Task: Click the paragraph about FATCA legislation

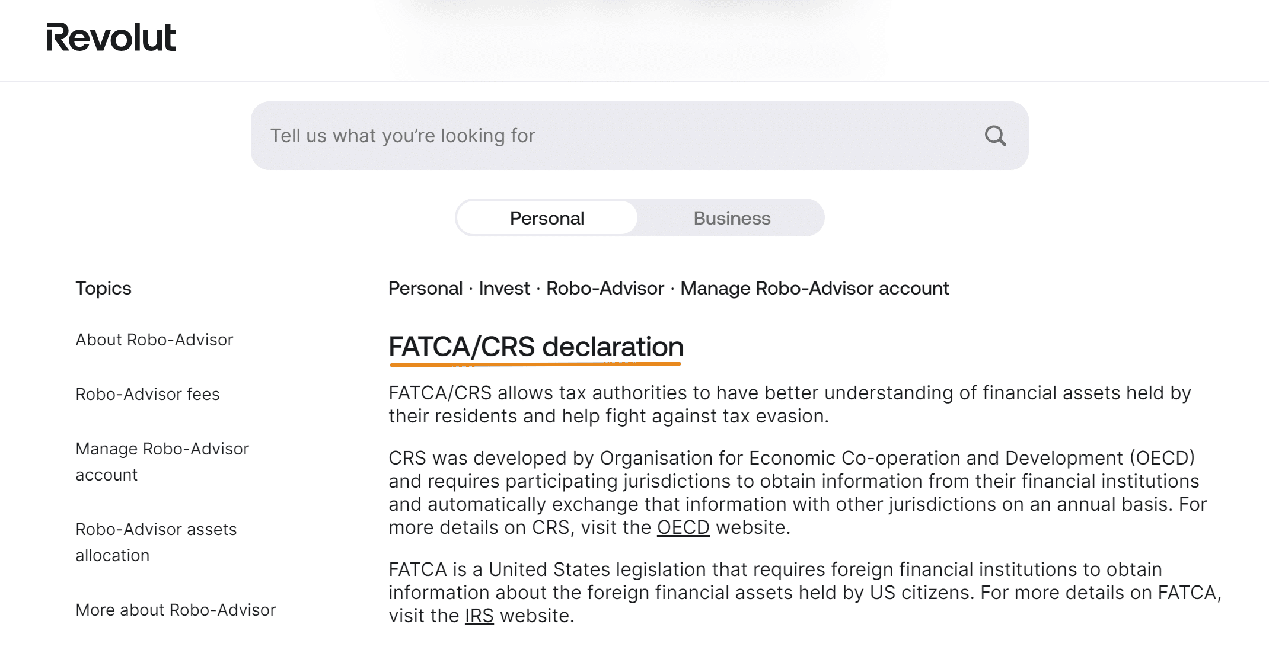Action: pos(805,593)
